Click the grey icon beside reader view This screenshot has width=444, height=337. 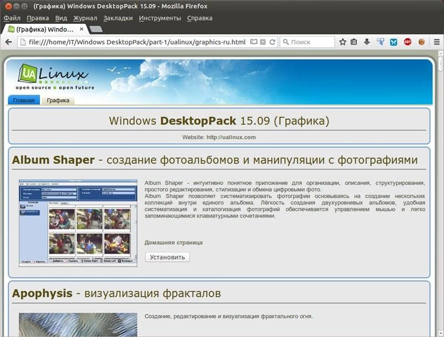(263, 42)
